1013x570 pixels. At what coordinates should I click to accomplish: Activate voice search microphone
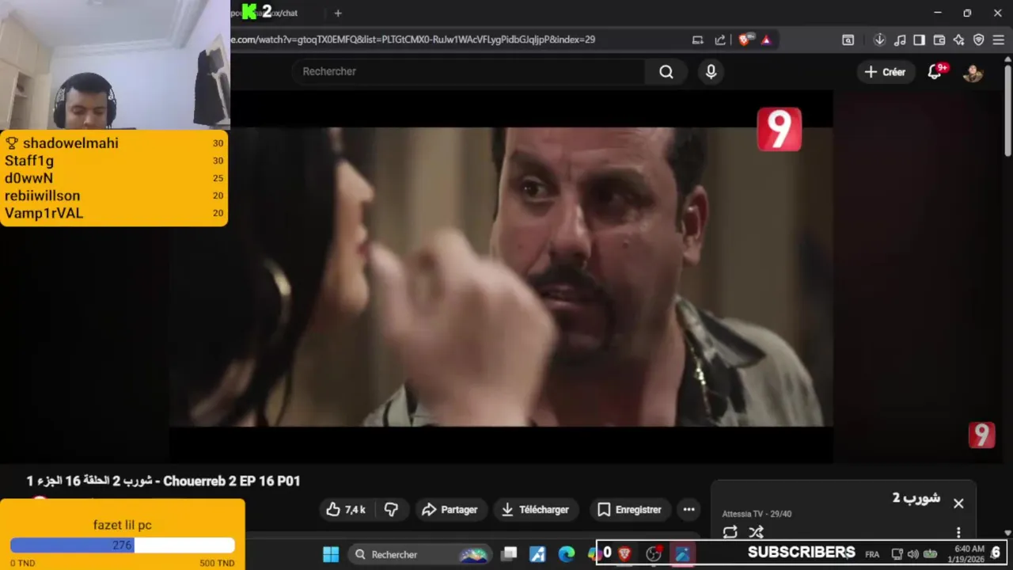pyautogui.click(x=711, y=72)
